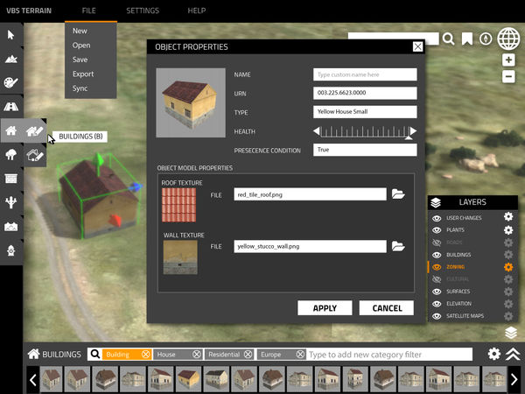
Task: Toggle Elevation layer visibility
Action: pyautogui.click(x=437, y=304)
